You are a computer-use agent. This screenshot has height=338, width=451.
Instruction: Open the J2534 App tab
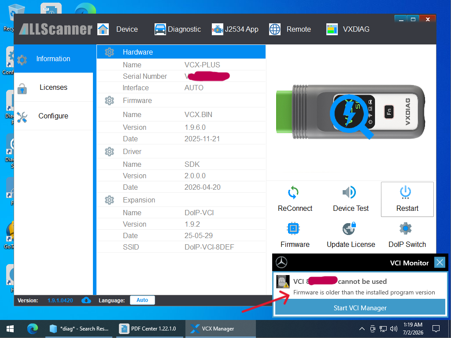[x=242, y=29]
